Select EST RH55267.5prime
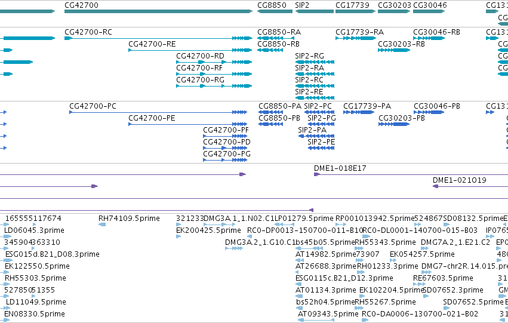This screenshot has width=508, height=323. pyautogui.click(x=359, y=308)
